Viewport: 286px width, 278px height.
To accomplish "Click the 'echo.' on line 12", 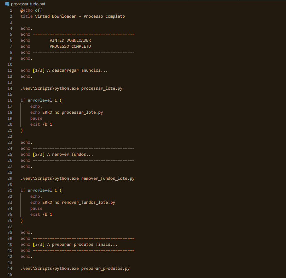I will tap(26, 76).
